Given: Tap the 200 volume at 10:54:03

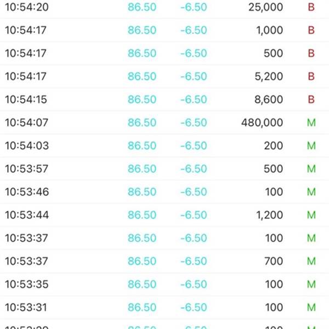Looking at the screenshot, I should (274, 146).
